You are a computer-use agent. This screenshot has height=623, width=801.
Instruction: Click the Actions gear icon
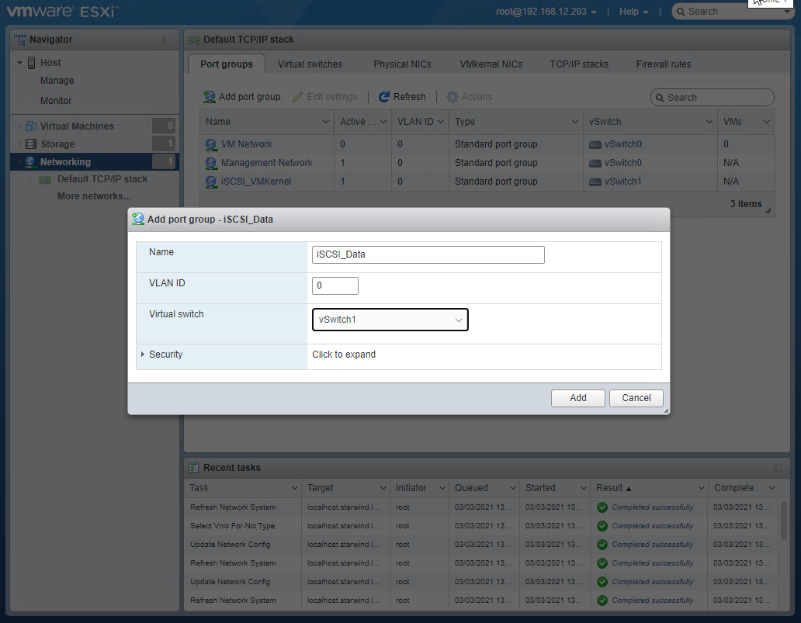(x=452, y=97)
